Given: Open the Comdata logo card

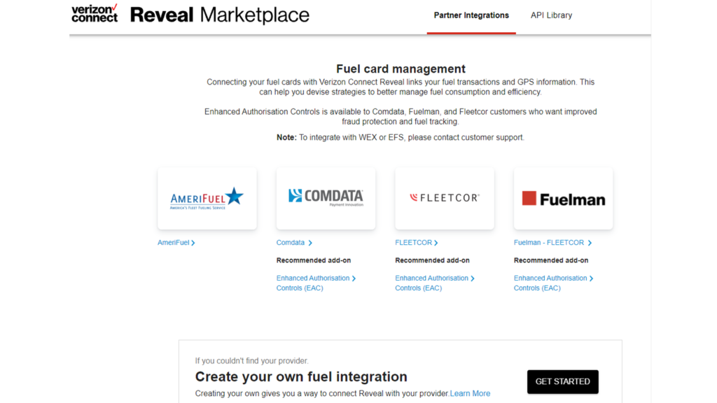Looking at the screenshot, I should click(x=326, y=199).
